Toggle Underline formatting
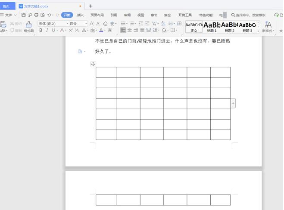This screenshot has width=284, height=210. tap(53, 30)
